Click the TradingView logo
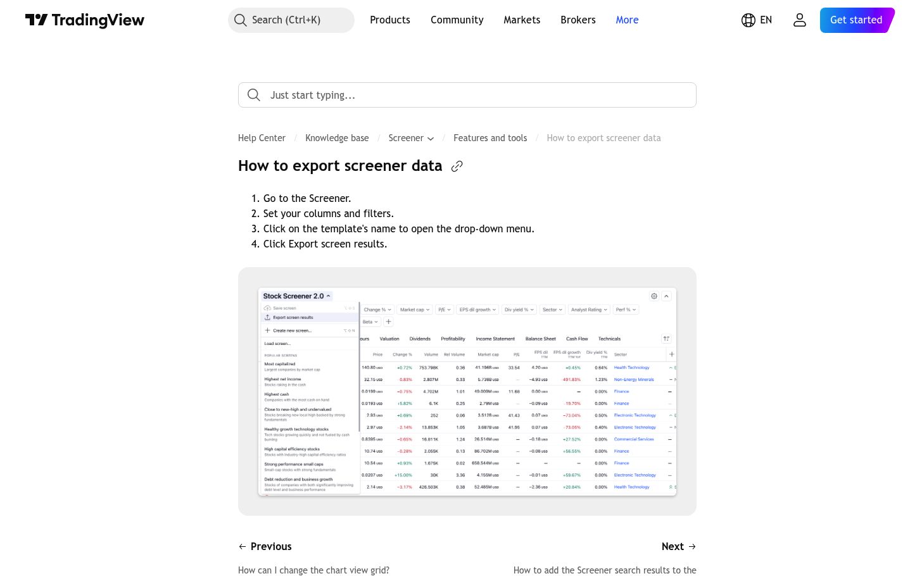922x576 pixels. pos(85,20)
